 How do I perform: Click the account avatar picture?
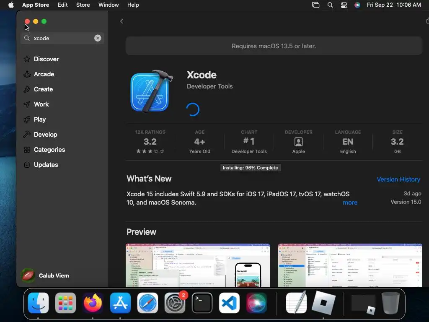click(x=28, y=275)
